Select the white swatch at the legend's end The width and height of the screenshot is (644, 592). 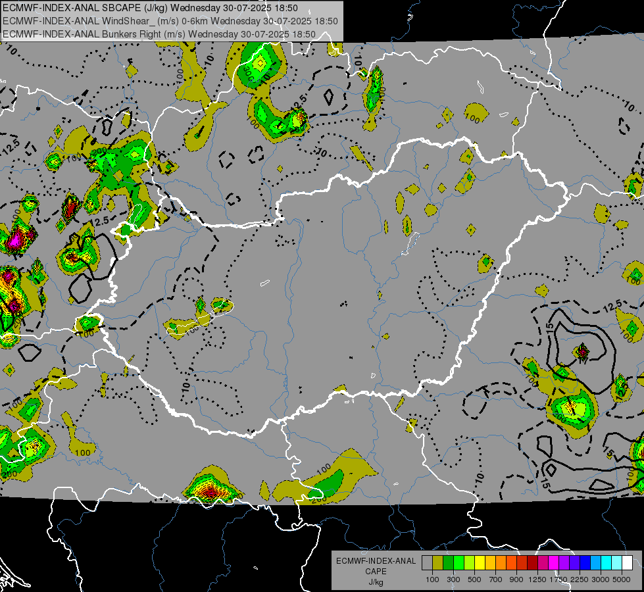[627, 563]
